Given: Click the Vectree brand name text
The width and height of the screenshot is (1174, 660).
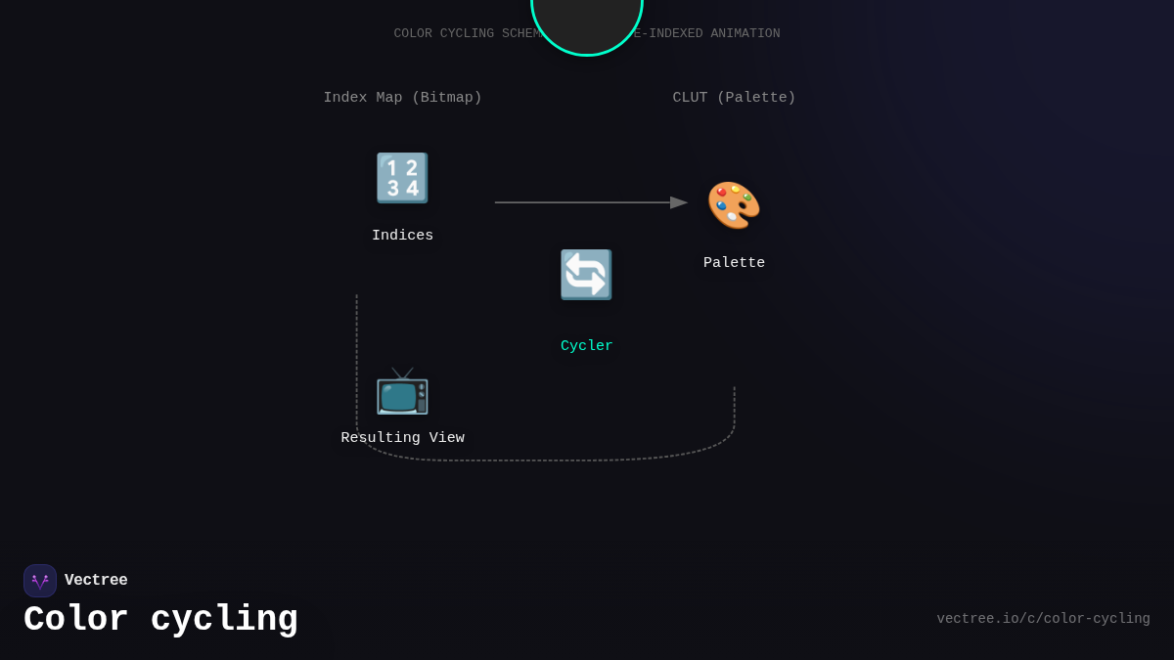Looking at the screenshot, I should click(x=96, y=580).
